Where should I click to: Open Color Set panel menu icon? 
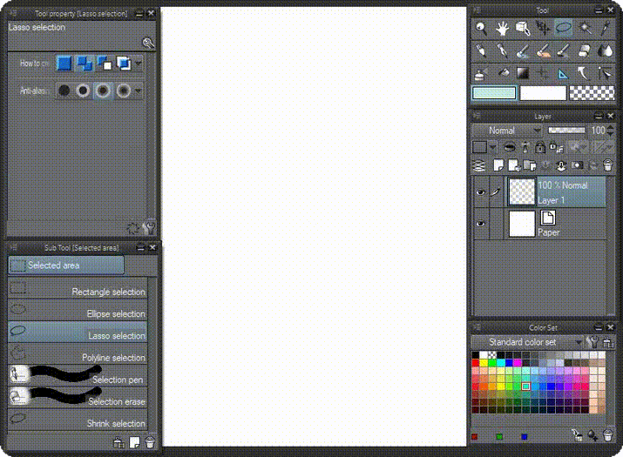pos(477,326)
